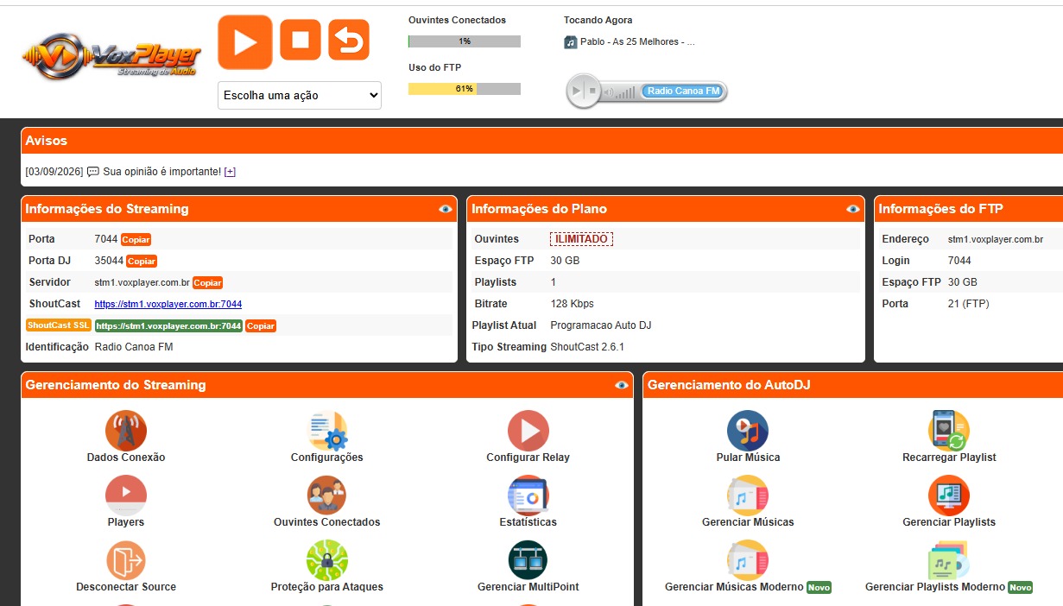Click FTP Endereço stm1.voxplayer.com.br value
The width and height of the screenshot is (1063, 606).
[996, 239]
